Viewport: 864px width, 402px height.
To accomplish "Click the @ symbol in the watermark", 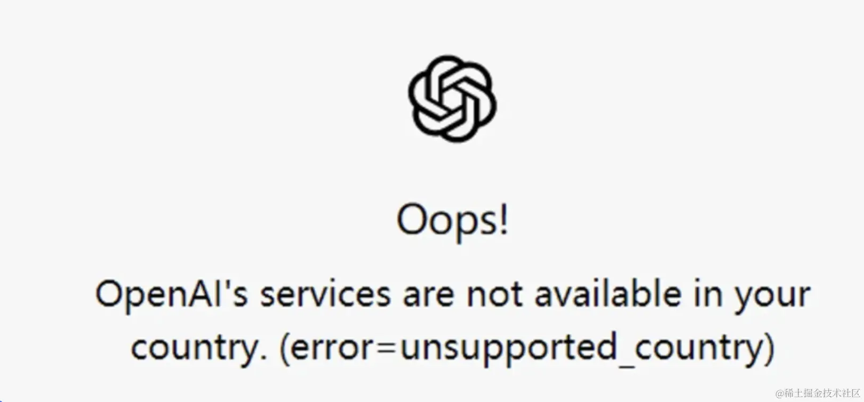I will pyautogui.click(x=780, y=394).
